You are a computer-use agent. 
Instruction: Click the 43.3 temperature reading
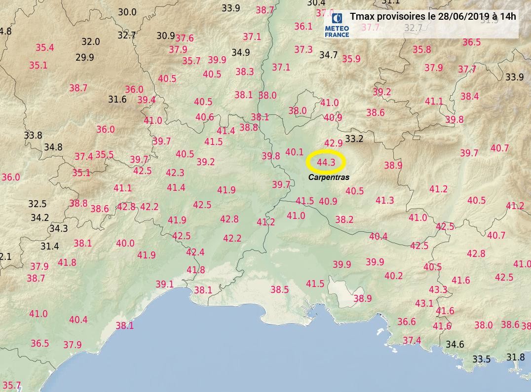[x=438, y=289]
